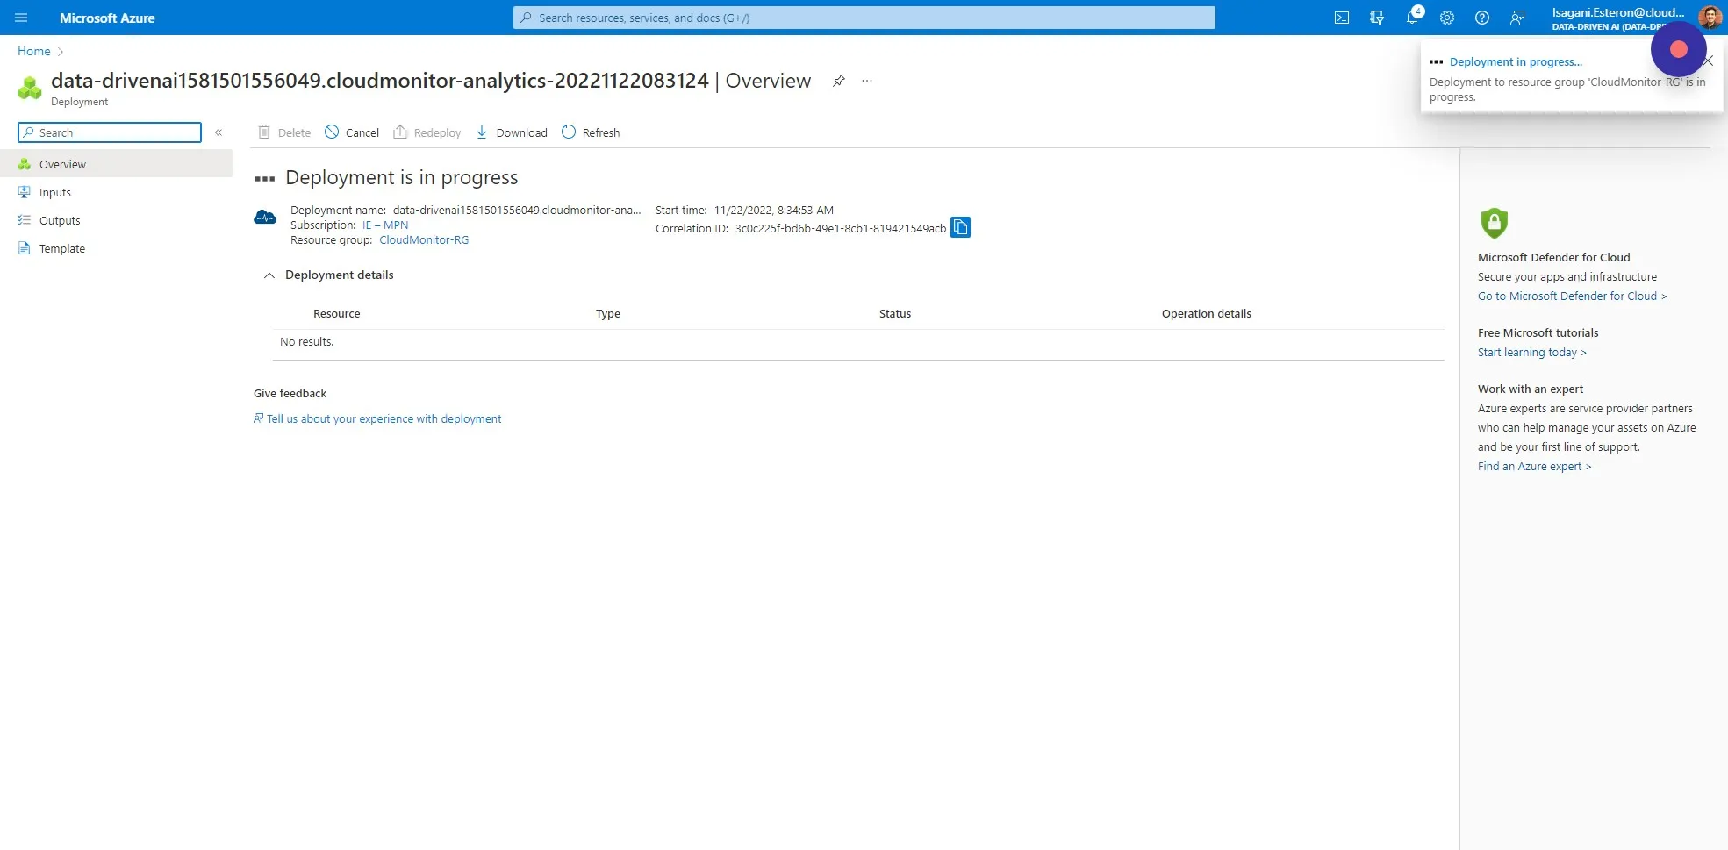
Task: Click the user account avatar
Action: (x=1710, y=17)
